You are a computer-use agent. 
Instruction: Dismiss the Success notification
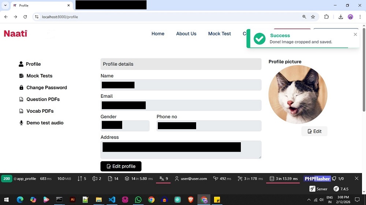tap(355, 34)
